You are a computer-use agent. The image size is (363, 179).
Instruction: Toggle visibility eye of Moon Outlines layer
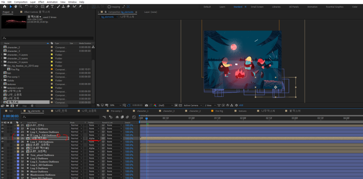click(3, 171)
